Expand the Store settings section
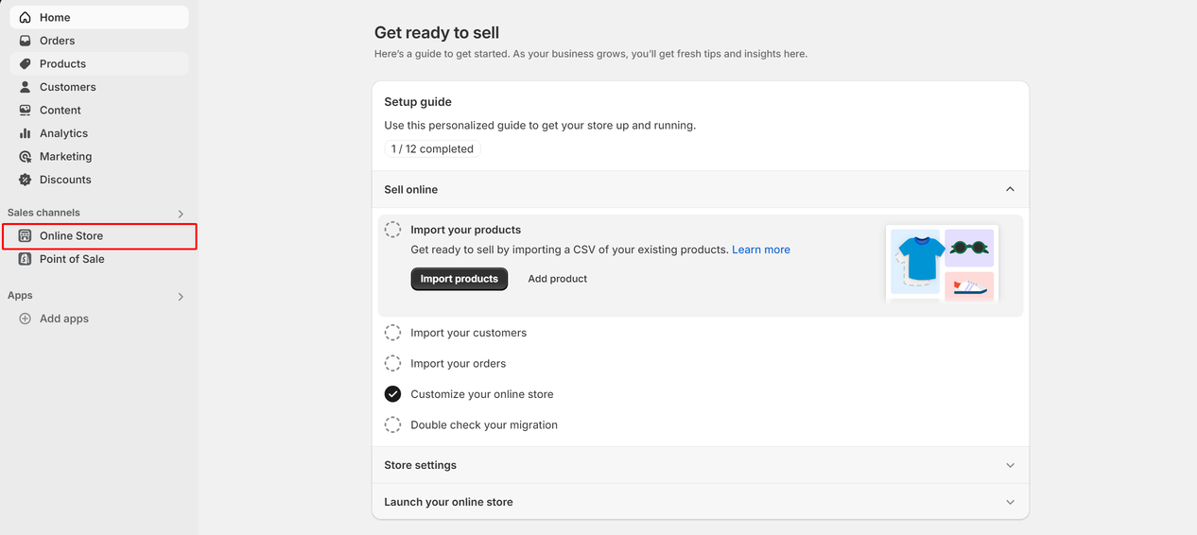 tap(1010, 465)
